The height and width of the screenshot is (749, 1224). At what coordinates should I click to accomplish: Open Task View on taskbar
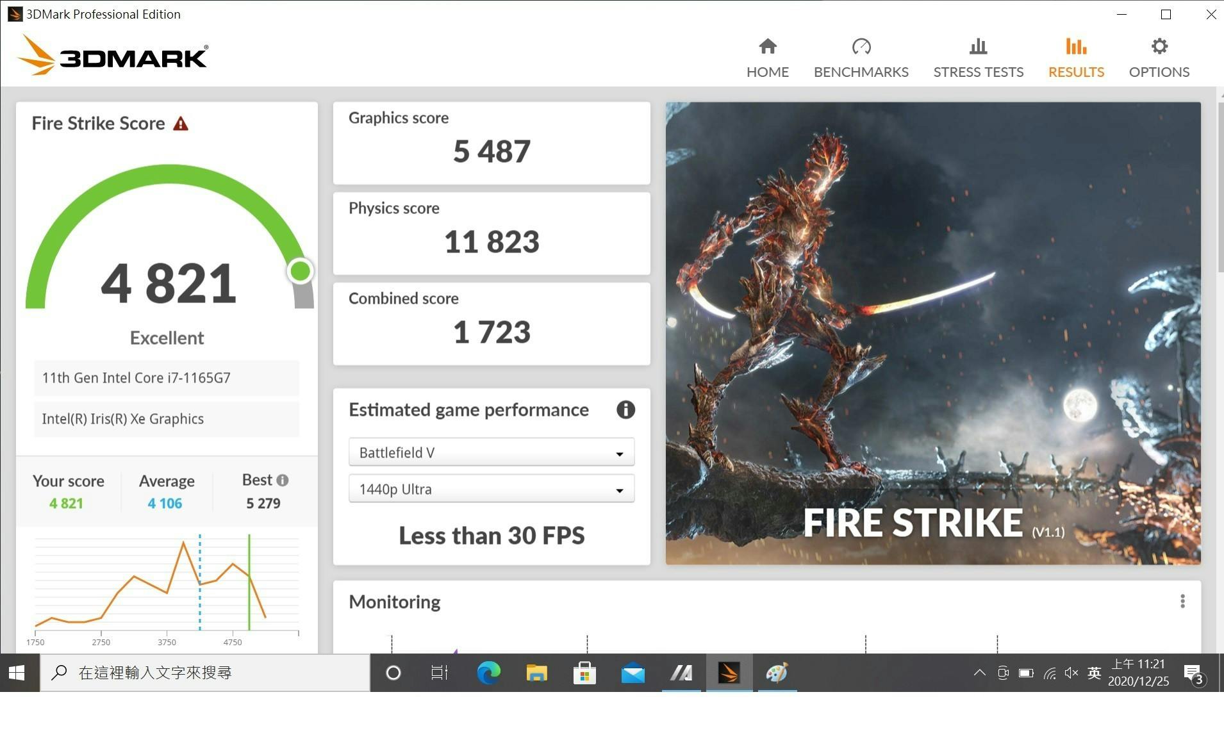pos(440,673)
